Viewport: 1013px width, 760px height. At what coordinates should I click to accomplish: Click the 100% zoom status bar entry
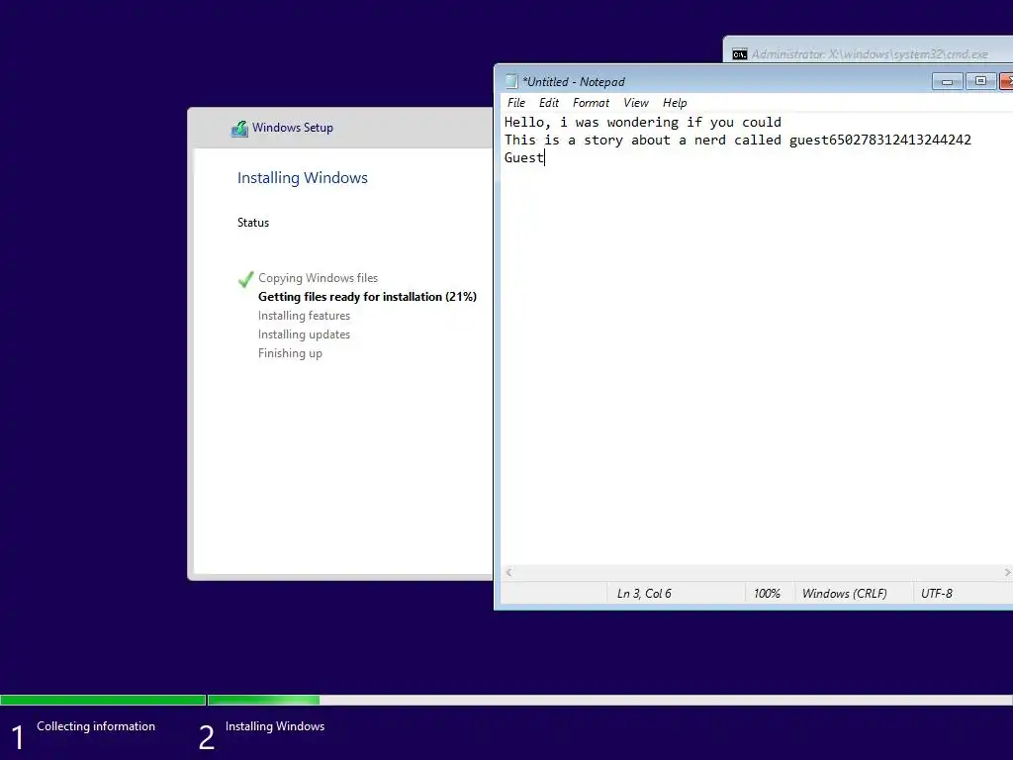(767, 594)
